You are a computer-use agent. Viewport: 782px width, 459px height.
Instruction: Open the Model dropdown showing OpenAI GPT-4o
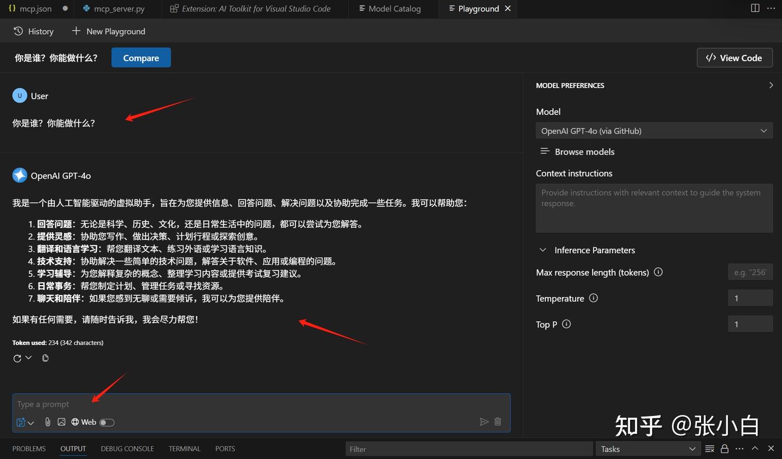[654, 130]
